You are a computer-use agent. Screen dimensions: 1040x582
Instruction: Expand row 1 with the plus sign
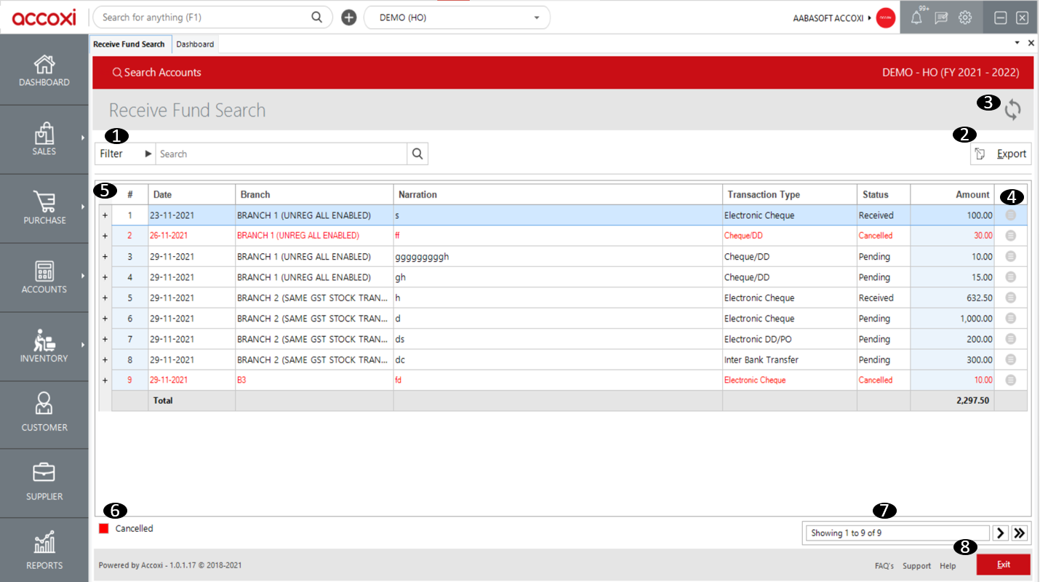click(x=105, y=215)
